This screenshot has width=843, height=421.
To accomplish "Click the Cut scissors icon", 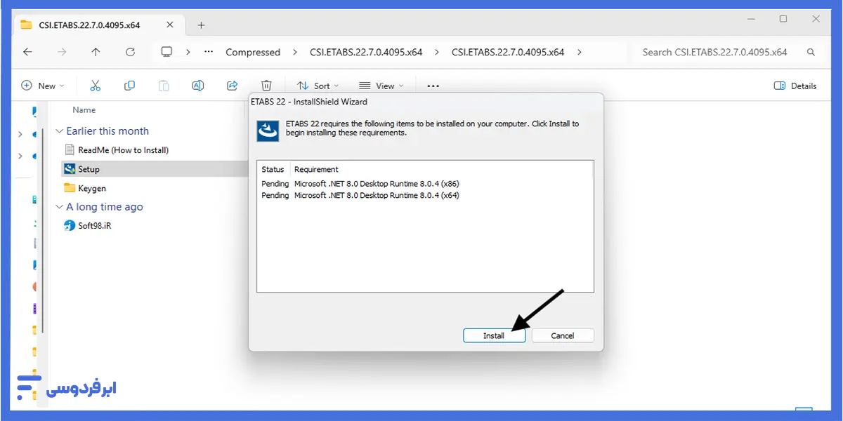I will coord(96,86).
